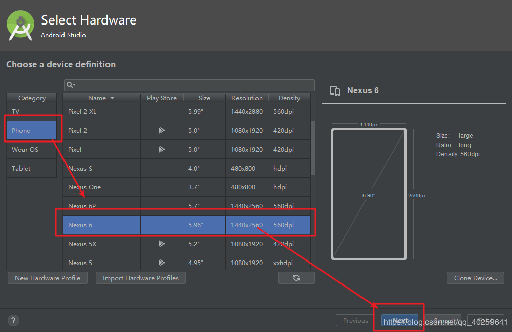Click the Size column header
512x332 pixels.
204,98
